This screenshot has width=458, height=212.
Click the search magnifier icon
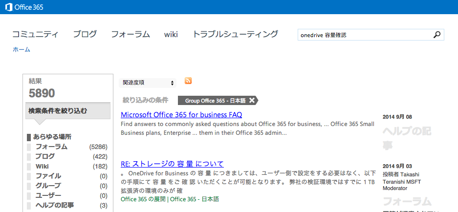coord(436,35)
